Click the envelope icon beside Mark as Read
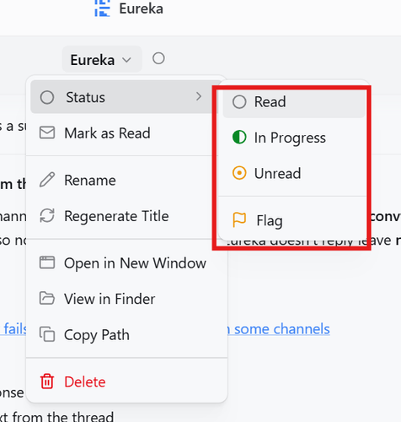The height and width of the screenshot is (422, 401). (47, 133)
